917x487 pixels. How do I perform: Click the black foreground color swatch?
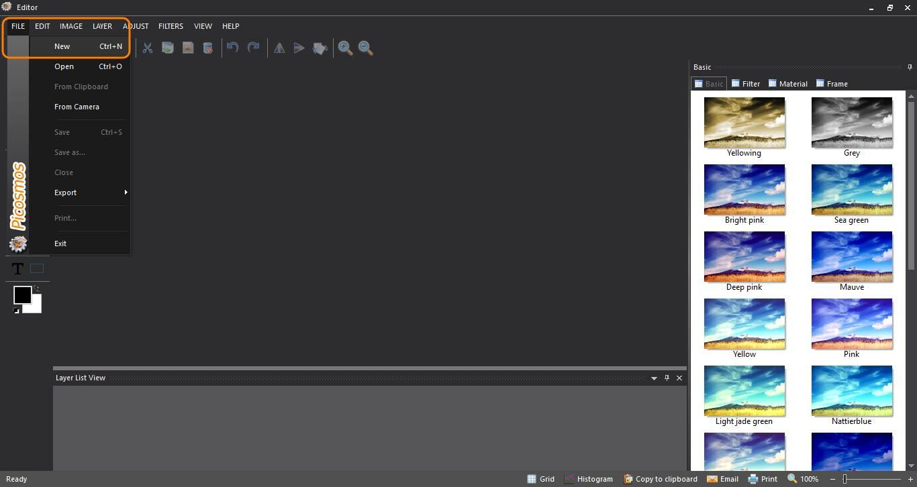22,294
